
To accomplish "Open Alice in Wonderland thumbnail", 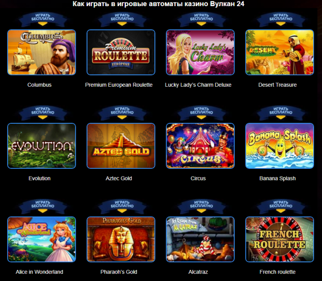I will click(42, 239).
